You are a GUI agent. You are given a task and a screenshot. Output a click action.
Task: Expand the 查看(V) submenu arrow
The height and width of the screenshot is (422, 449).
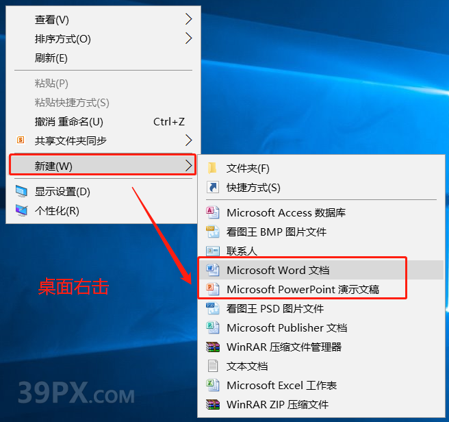[x=188, y=19]
